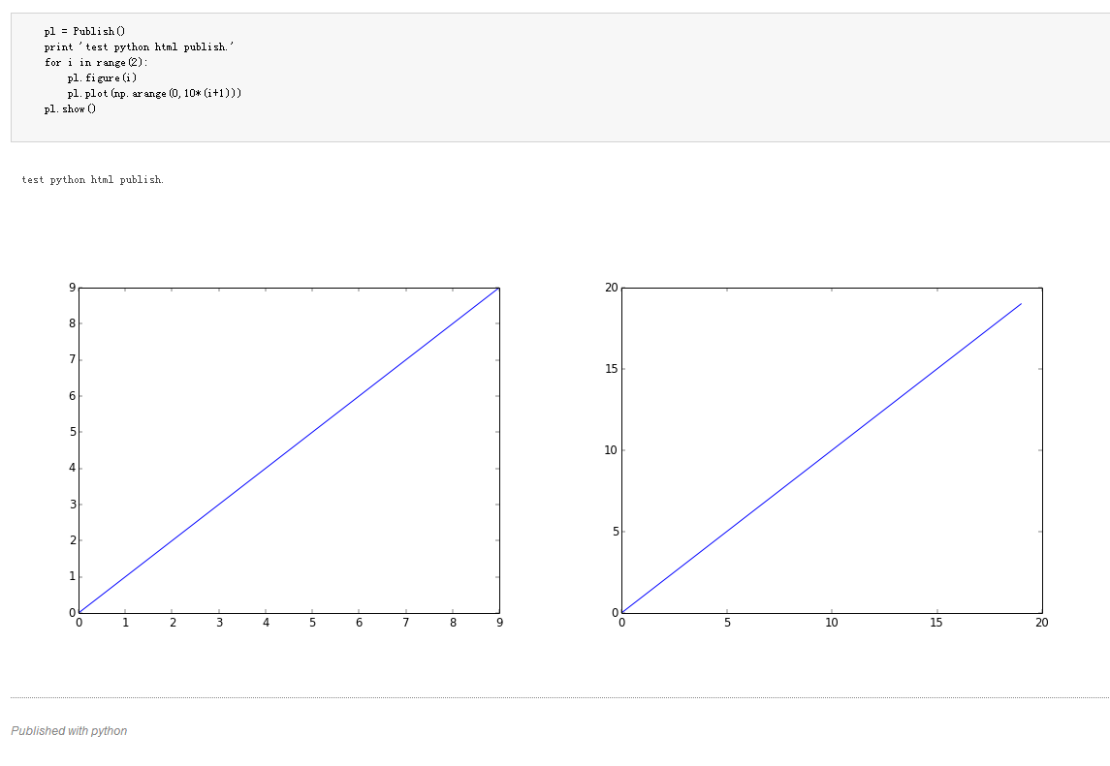
Task: Click the 'pl.plot(np.arange...' code line
Action: click(x=154, y=93)
